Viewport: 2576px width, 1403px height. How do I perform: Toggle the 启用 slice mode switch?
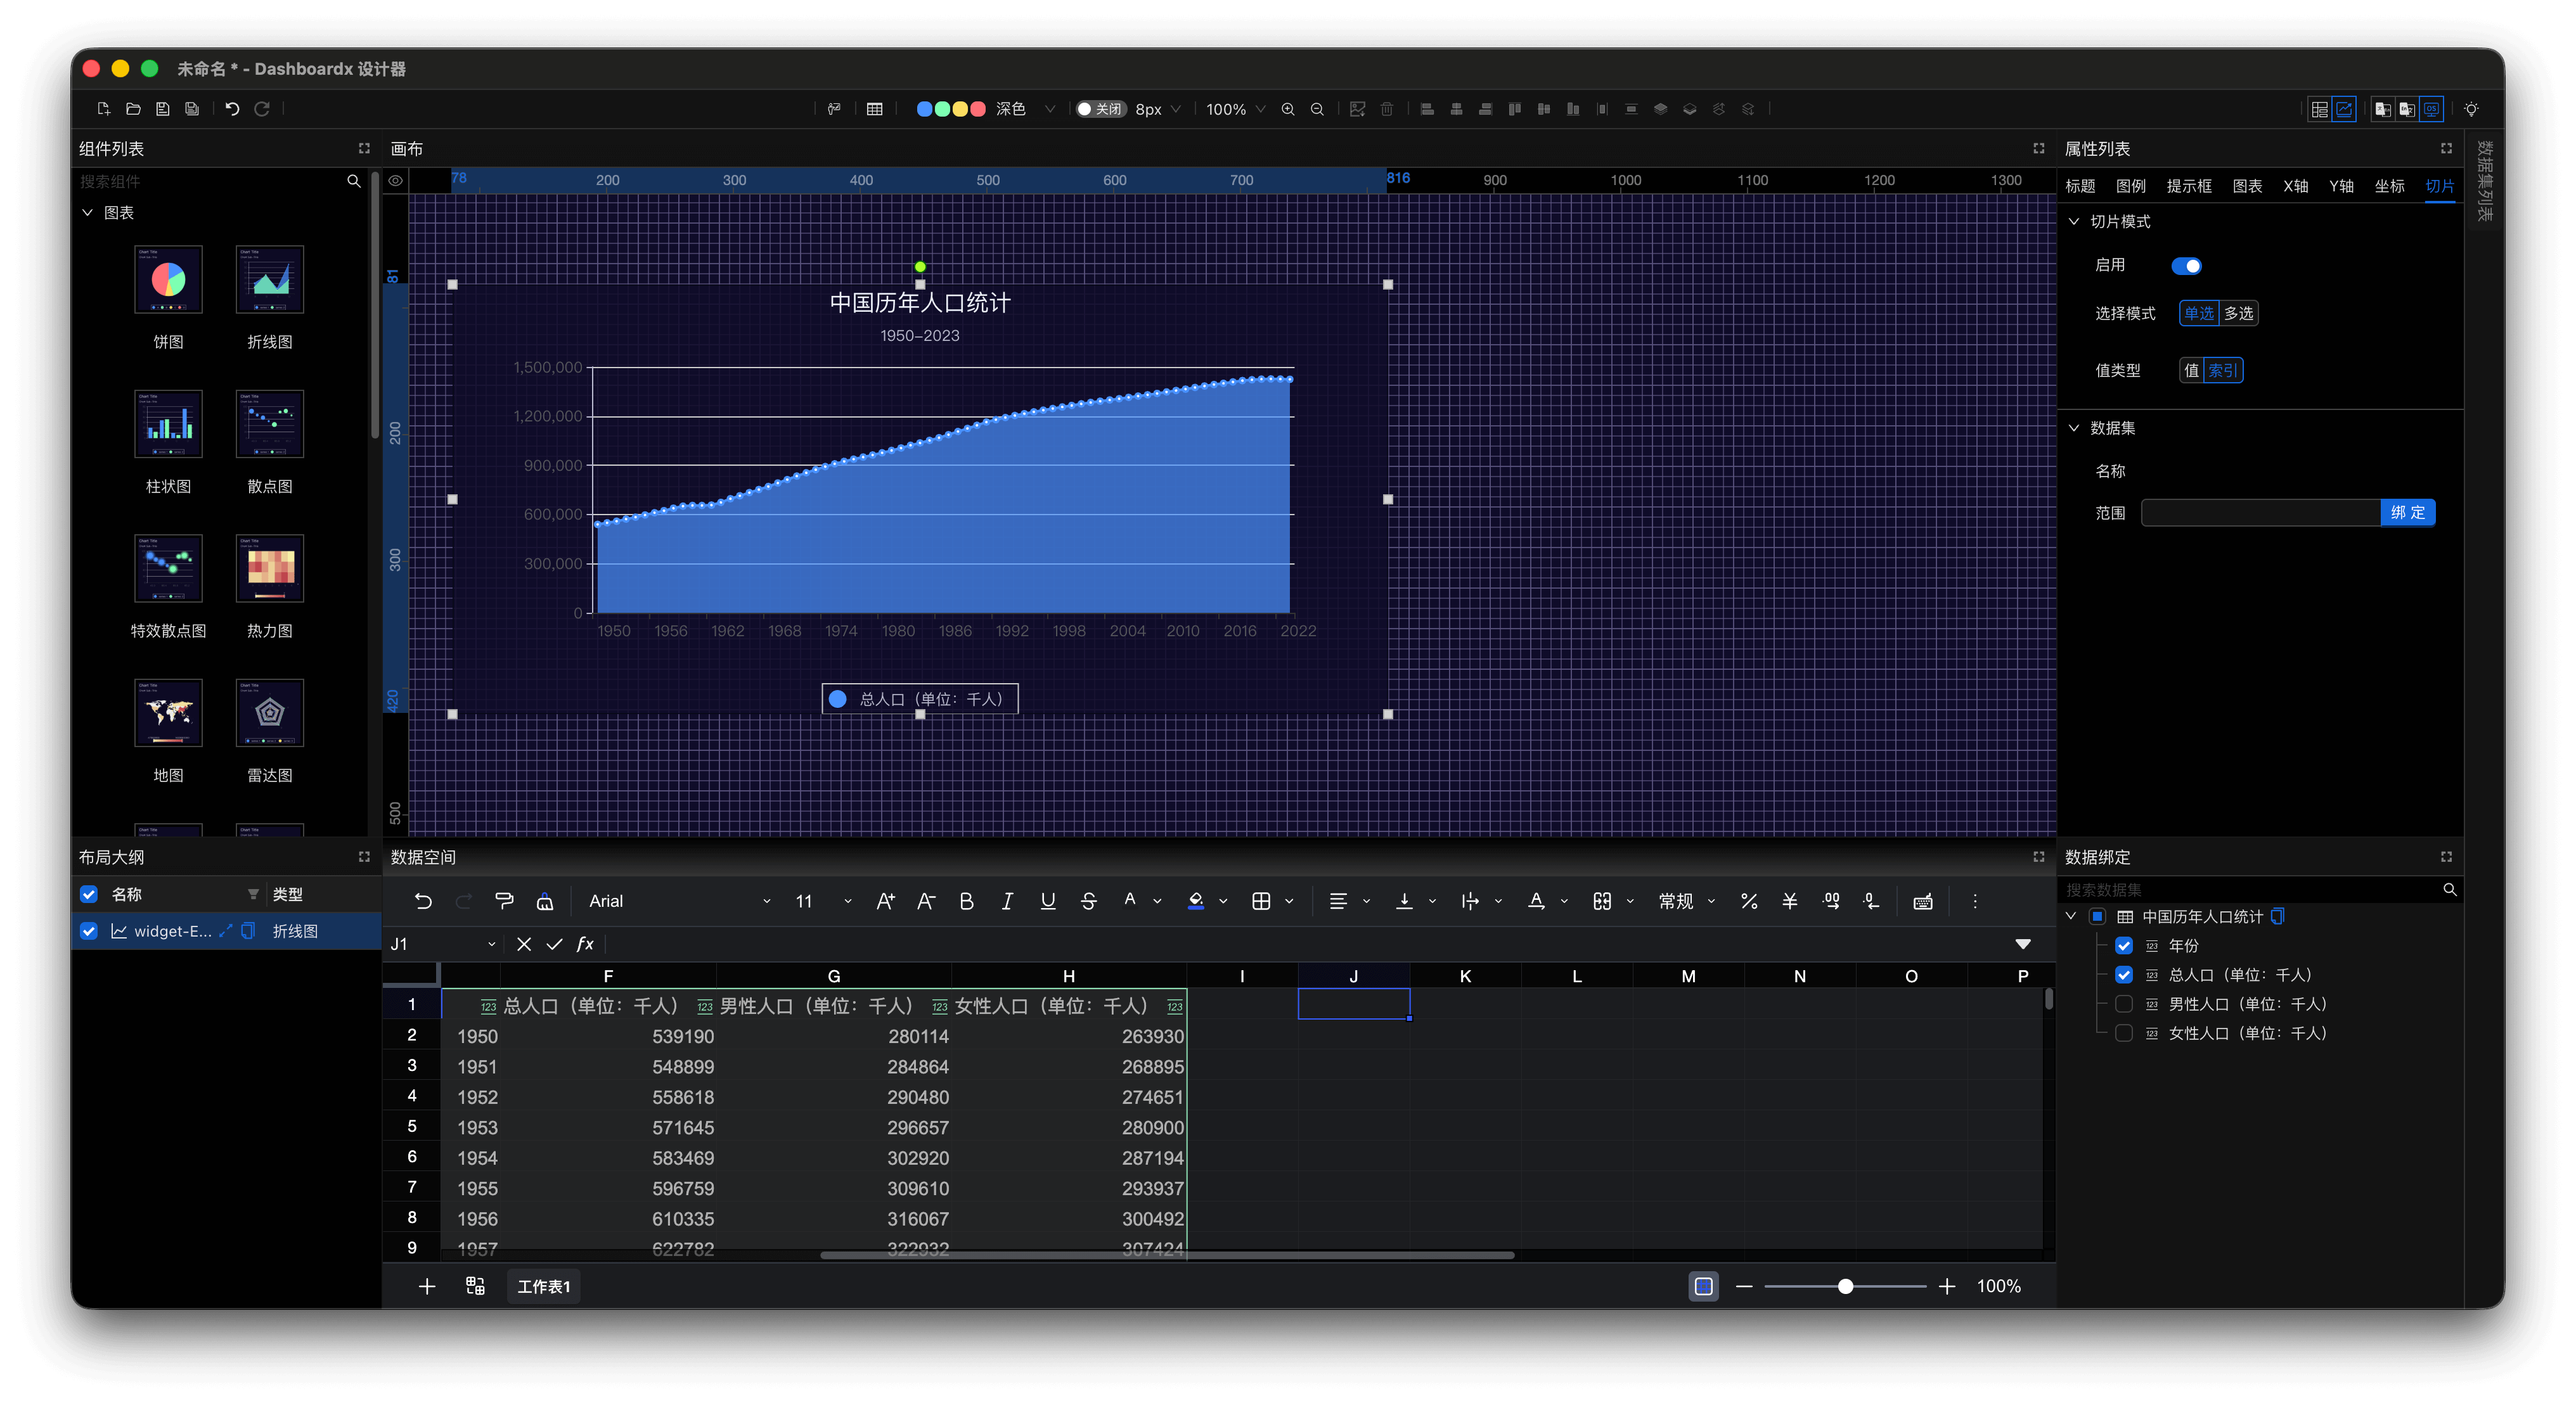pos(2186,266)
